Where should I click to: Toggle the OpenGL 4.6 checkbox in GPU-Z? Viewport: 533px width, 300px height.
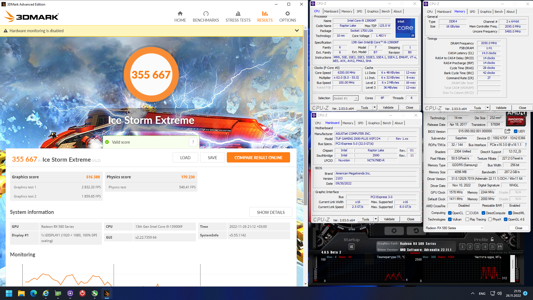(506, 219)
